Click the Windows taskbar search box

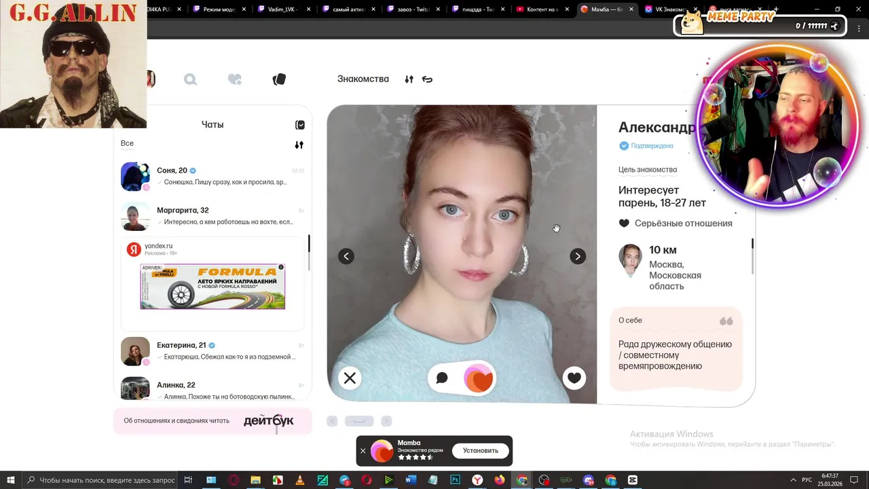point(101,480)
